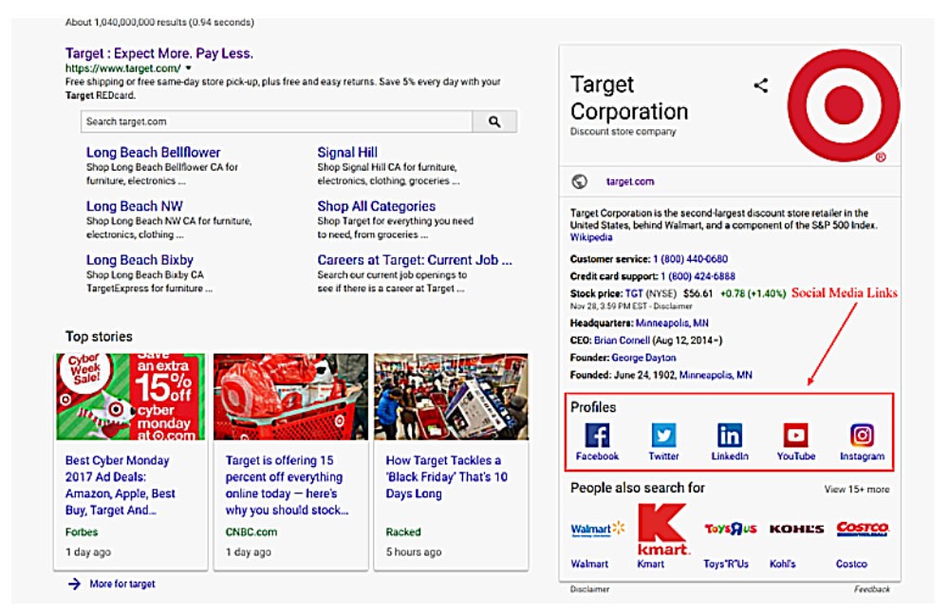Select the Costco logo in related searches
The width and height of the screenshot is (949, 614).
click(x=862, y=529)
